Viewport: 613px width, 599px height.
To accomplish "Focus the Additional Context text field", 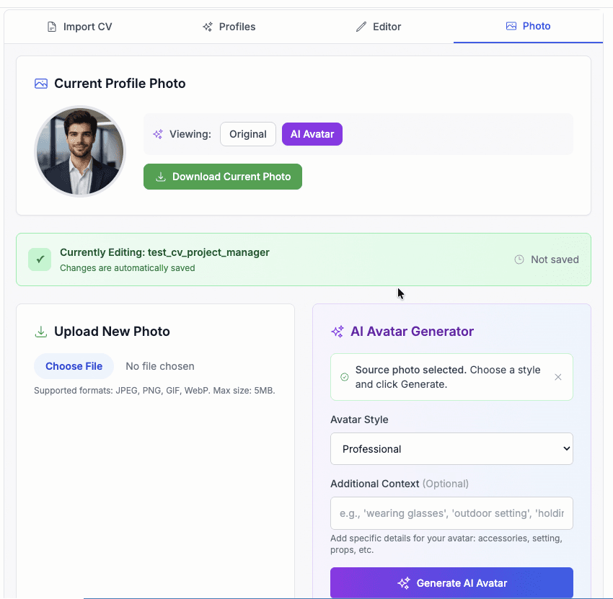I will click(x=451, y=513).
